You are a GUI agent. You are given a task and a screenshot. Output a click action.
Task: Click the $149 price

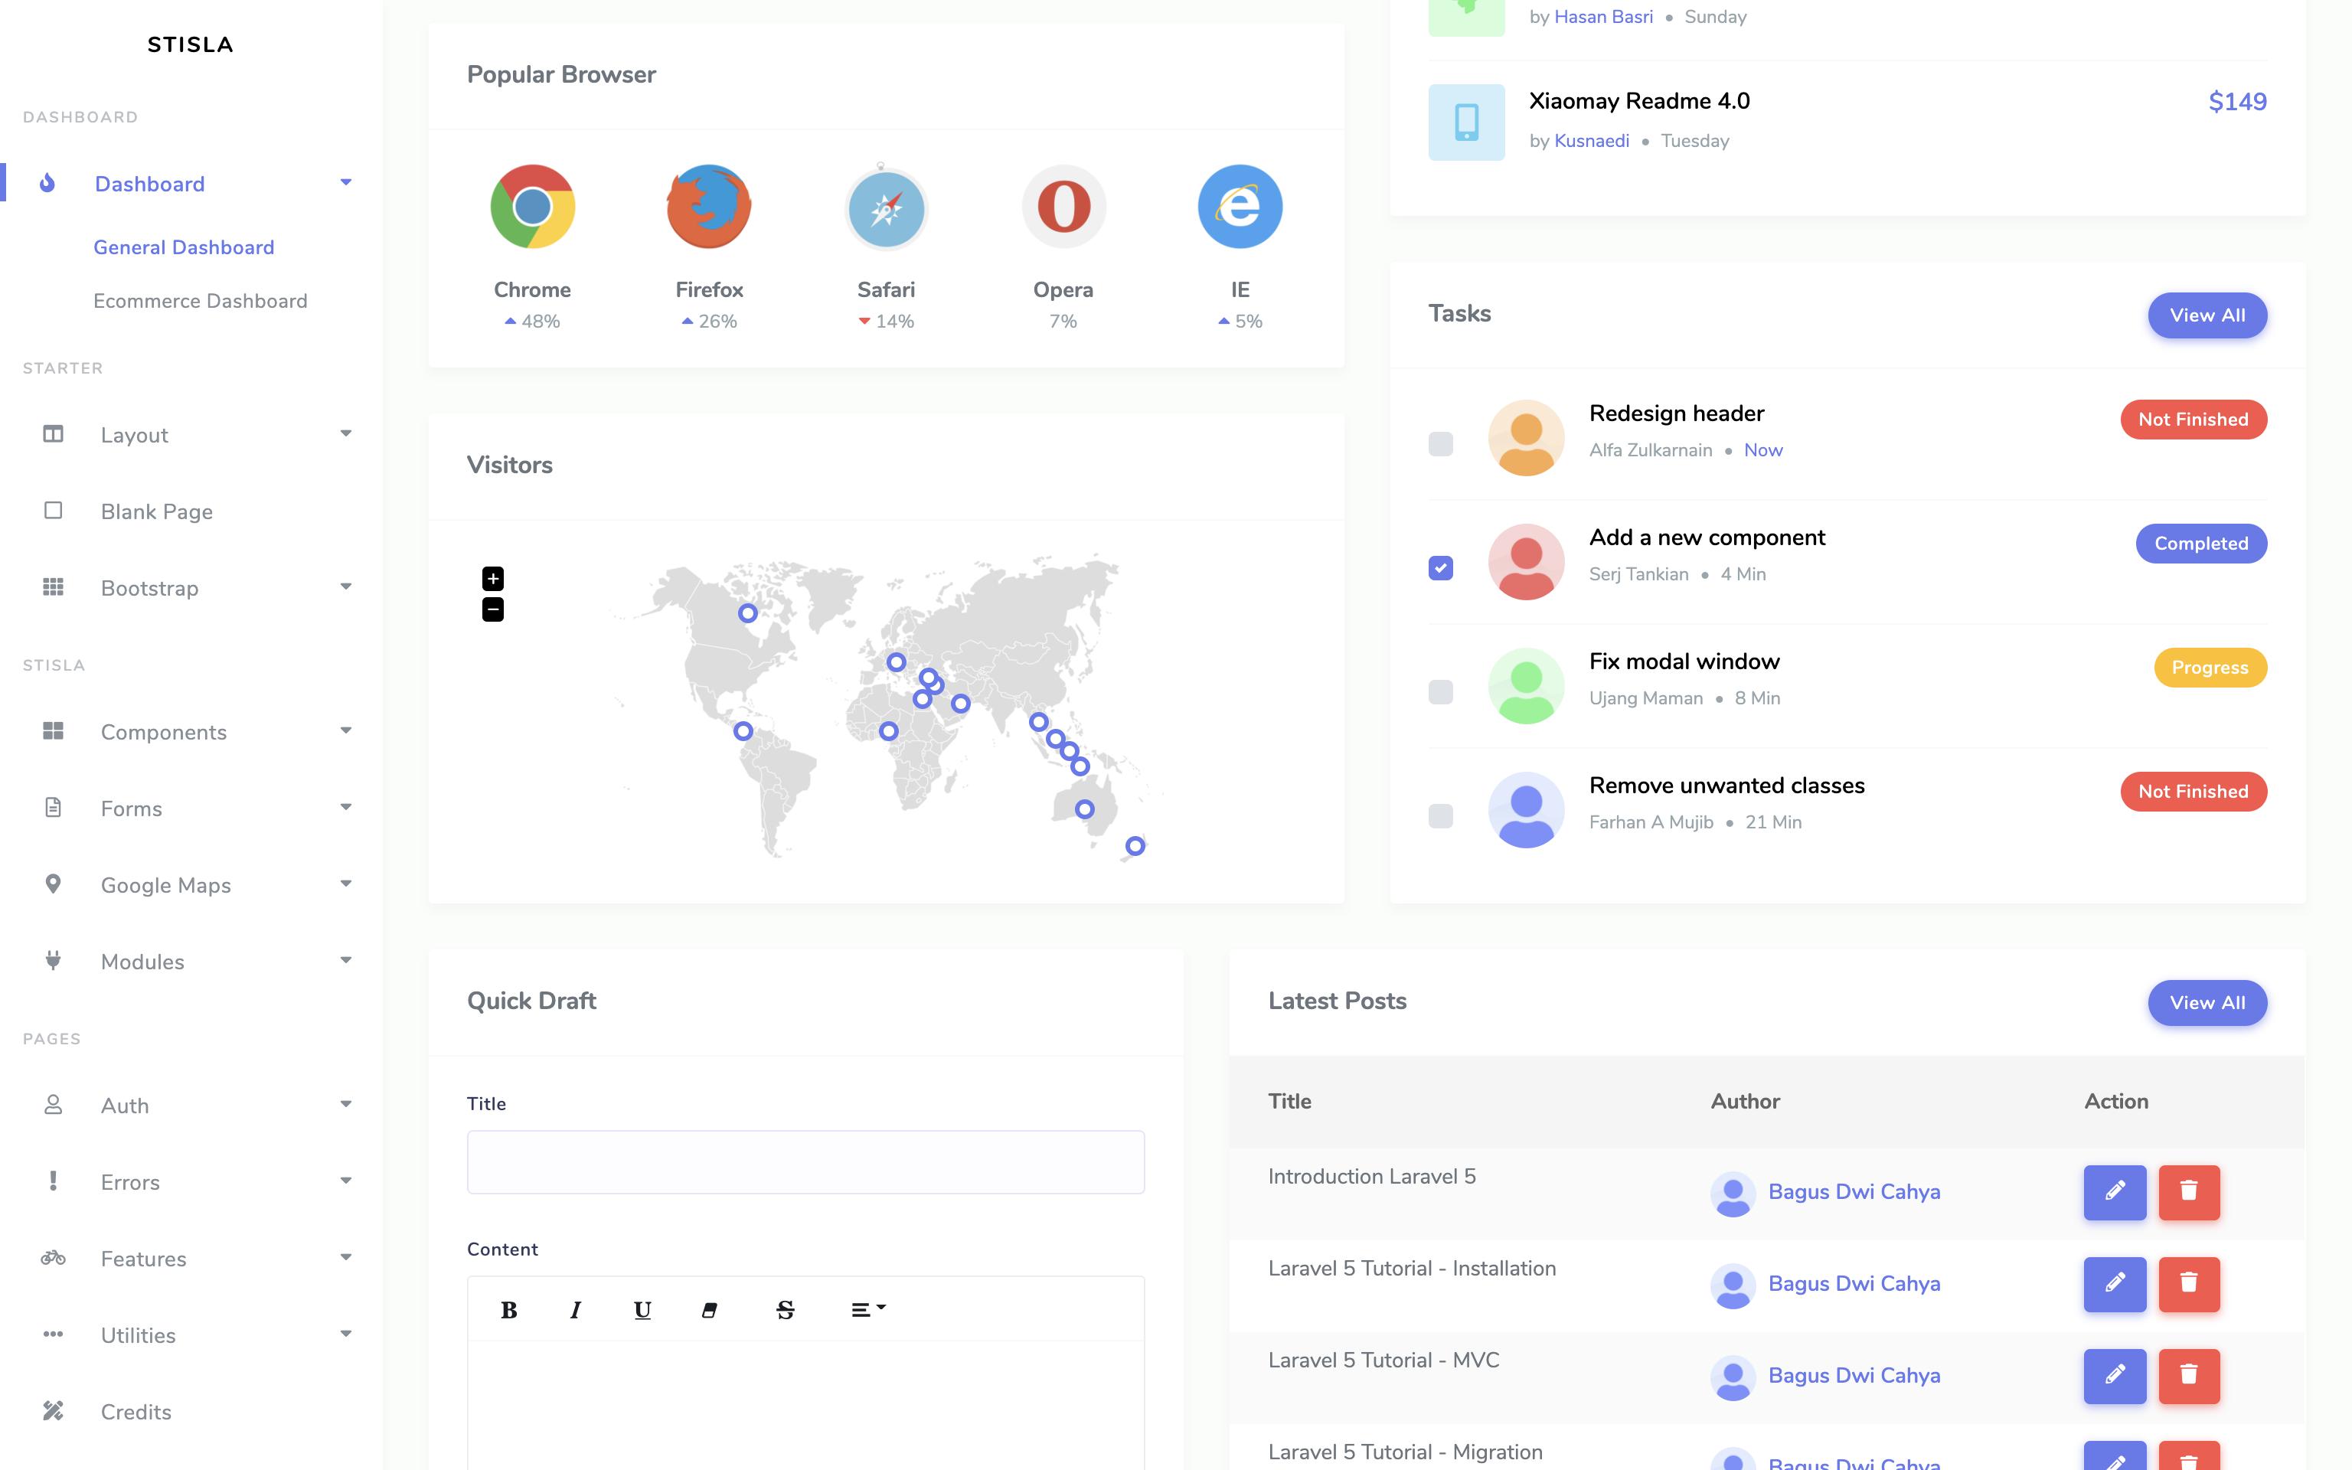tap(2237, 101)
